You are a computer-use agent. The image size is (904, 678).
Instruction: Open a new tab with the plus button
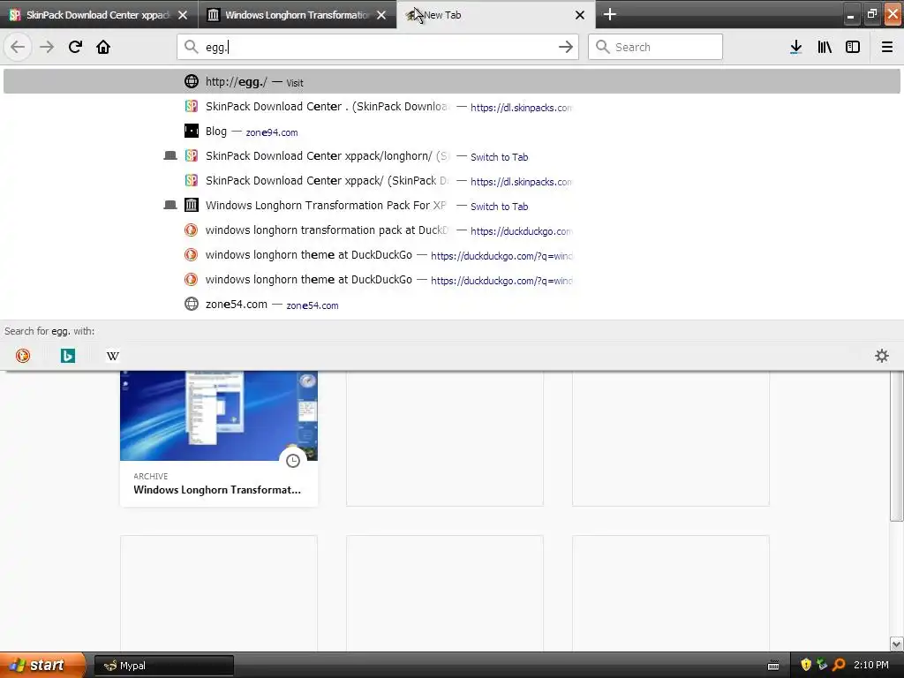click(x=609, y=14)
